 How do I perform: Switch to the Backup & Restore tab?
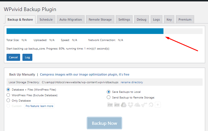pyautogui.click(x=20, y=20)
